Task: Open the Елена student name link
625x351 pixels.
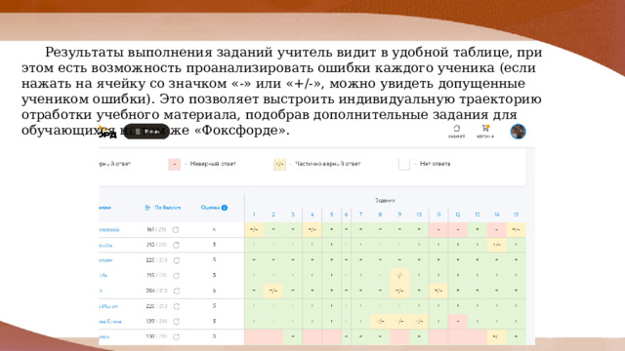Action: (x=110, y=321)
